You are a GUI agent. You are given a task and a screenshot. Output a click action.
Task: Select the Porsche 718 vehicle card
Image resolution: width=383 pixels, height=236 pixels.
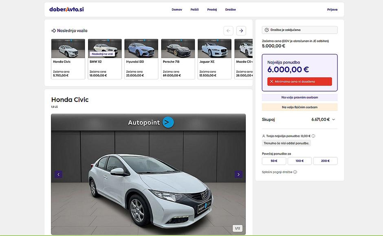pos(178,58)
